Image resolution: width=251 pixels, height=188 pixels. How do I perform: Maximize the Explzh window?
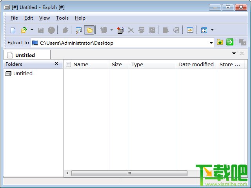pyautogui.click(x=228, y=7)
